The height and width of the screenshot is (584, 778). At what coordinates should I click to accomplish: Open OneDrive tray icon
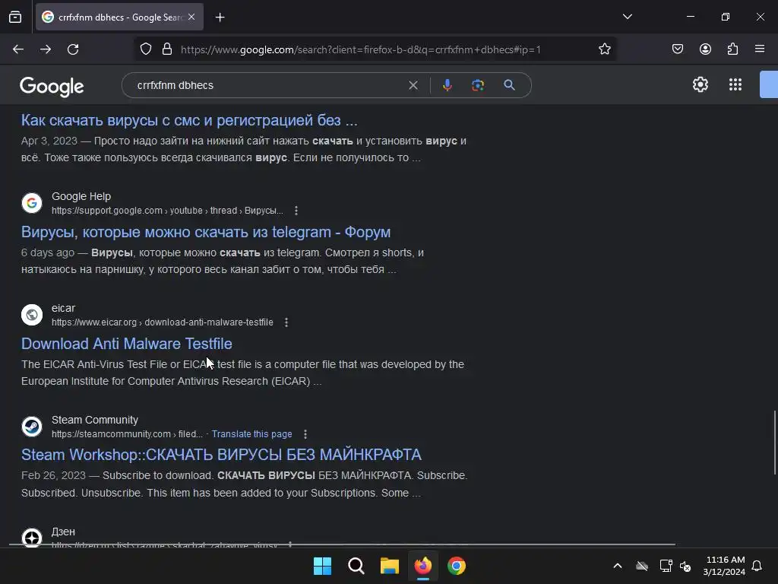(x=642, y=566)
